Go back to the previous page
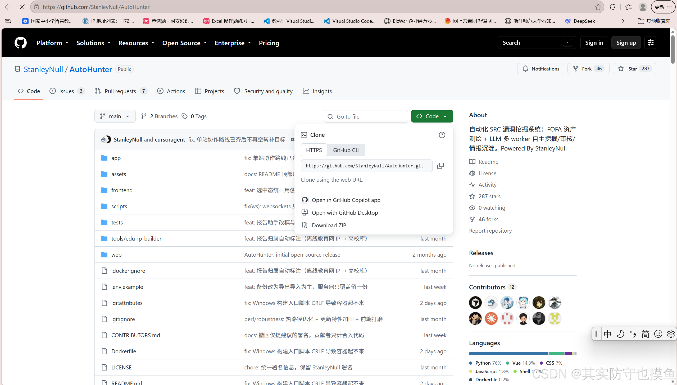Viewport: 677px width, 385px height. point(8,7)
